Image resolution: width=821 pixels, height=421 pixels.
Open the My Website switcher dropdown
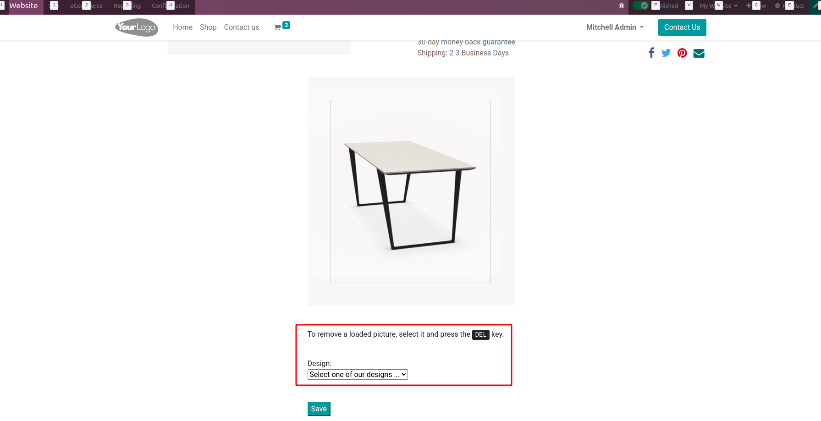718,5
